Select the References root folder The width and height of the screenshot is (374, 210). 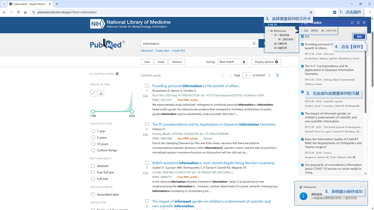point(278,31)
